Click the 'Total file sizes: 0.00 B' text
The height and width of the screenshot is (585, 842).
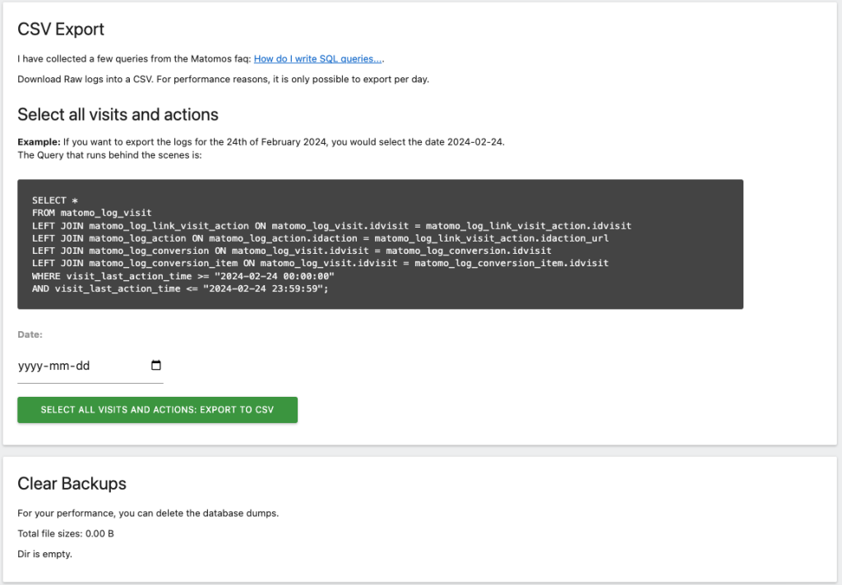65,533
